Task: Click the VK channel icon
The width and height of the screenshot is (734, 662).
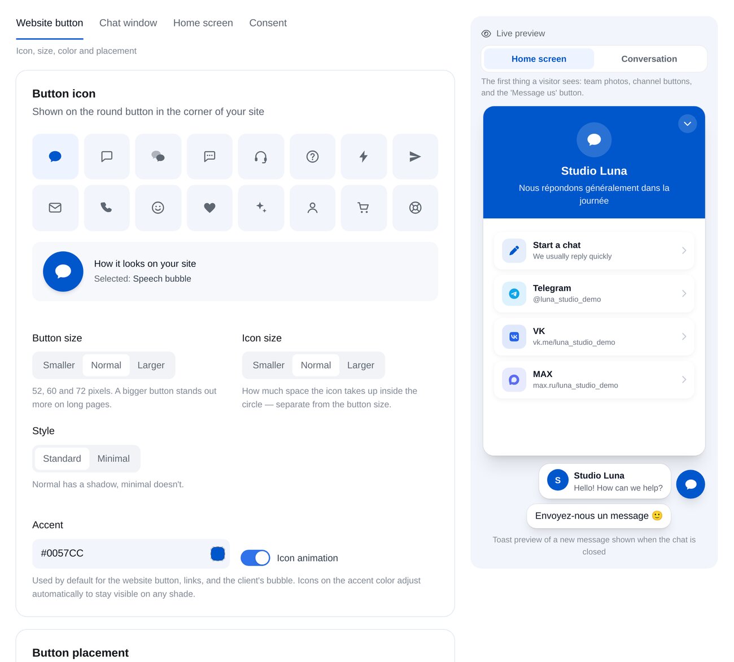Action: [x=514, y=336]
